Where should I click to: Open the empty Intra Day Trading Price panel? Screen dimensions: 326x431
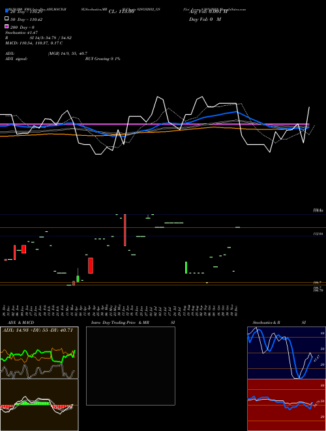pos(130,366)
